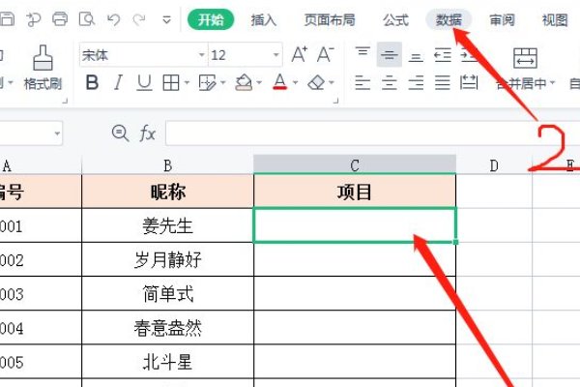The image size is (580, 387).
Task: Open the 公式 tab
Action: [x=395, y=19]
